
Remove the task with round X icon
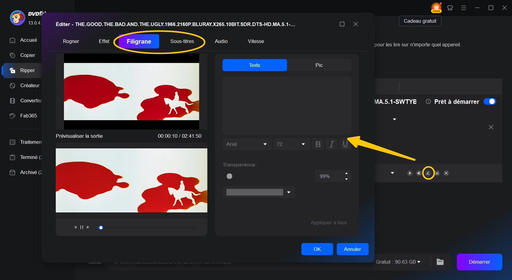[x=446, y=173]
